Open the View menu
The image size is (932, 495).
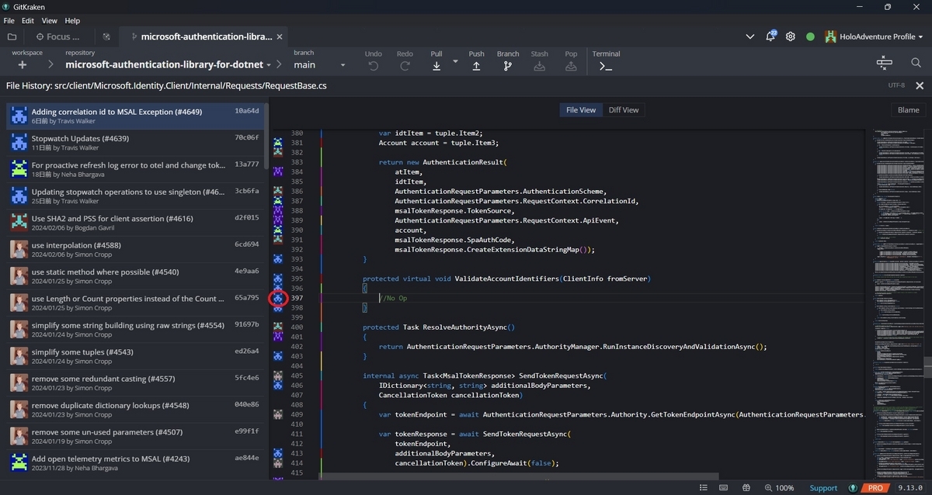tap(49, 21)
